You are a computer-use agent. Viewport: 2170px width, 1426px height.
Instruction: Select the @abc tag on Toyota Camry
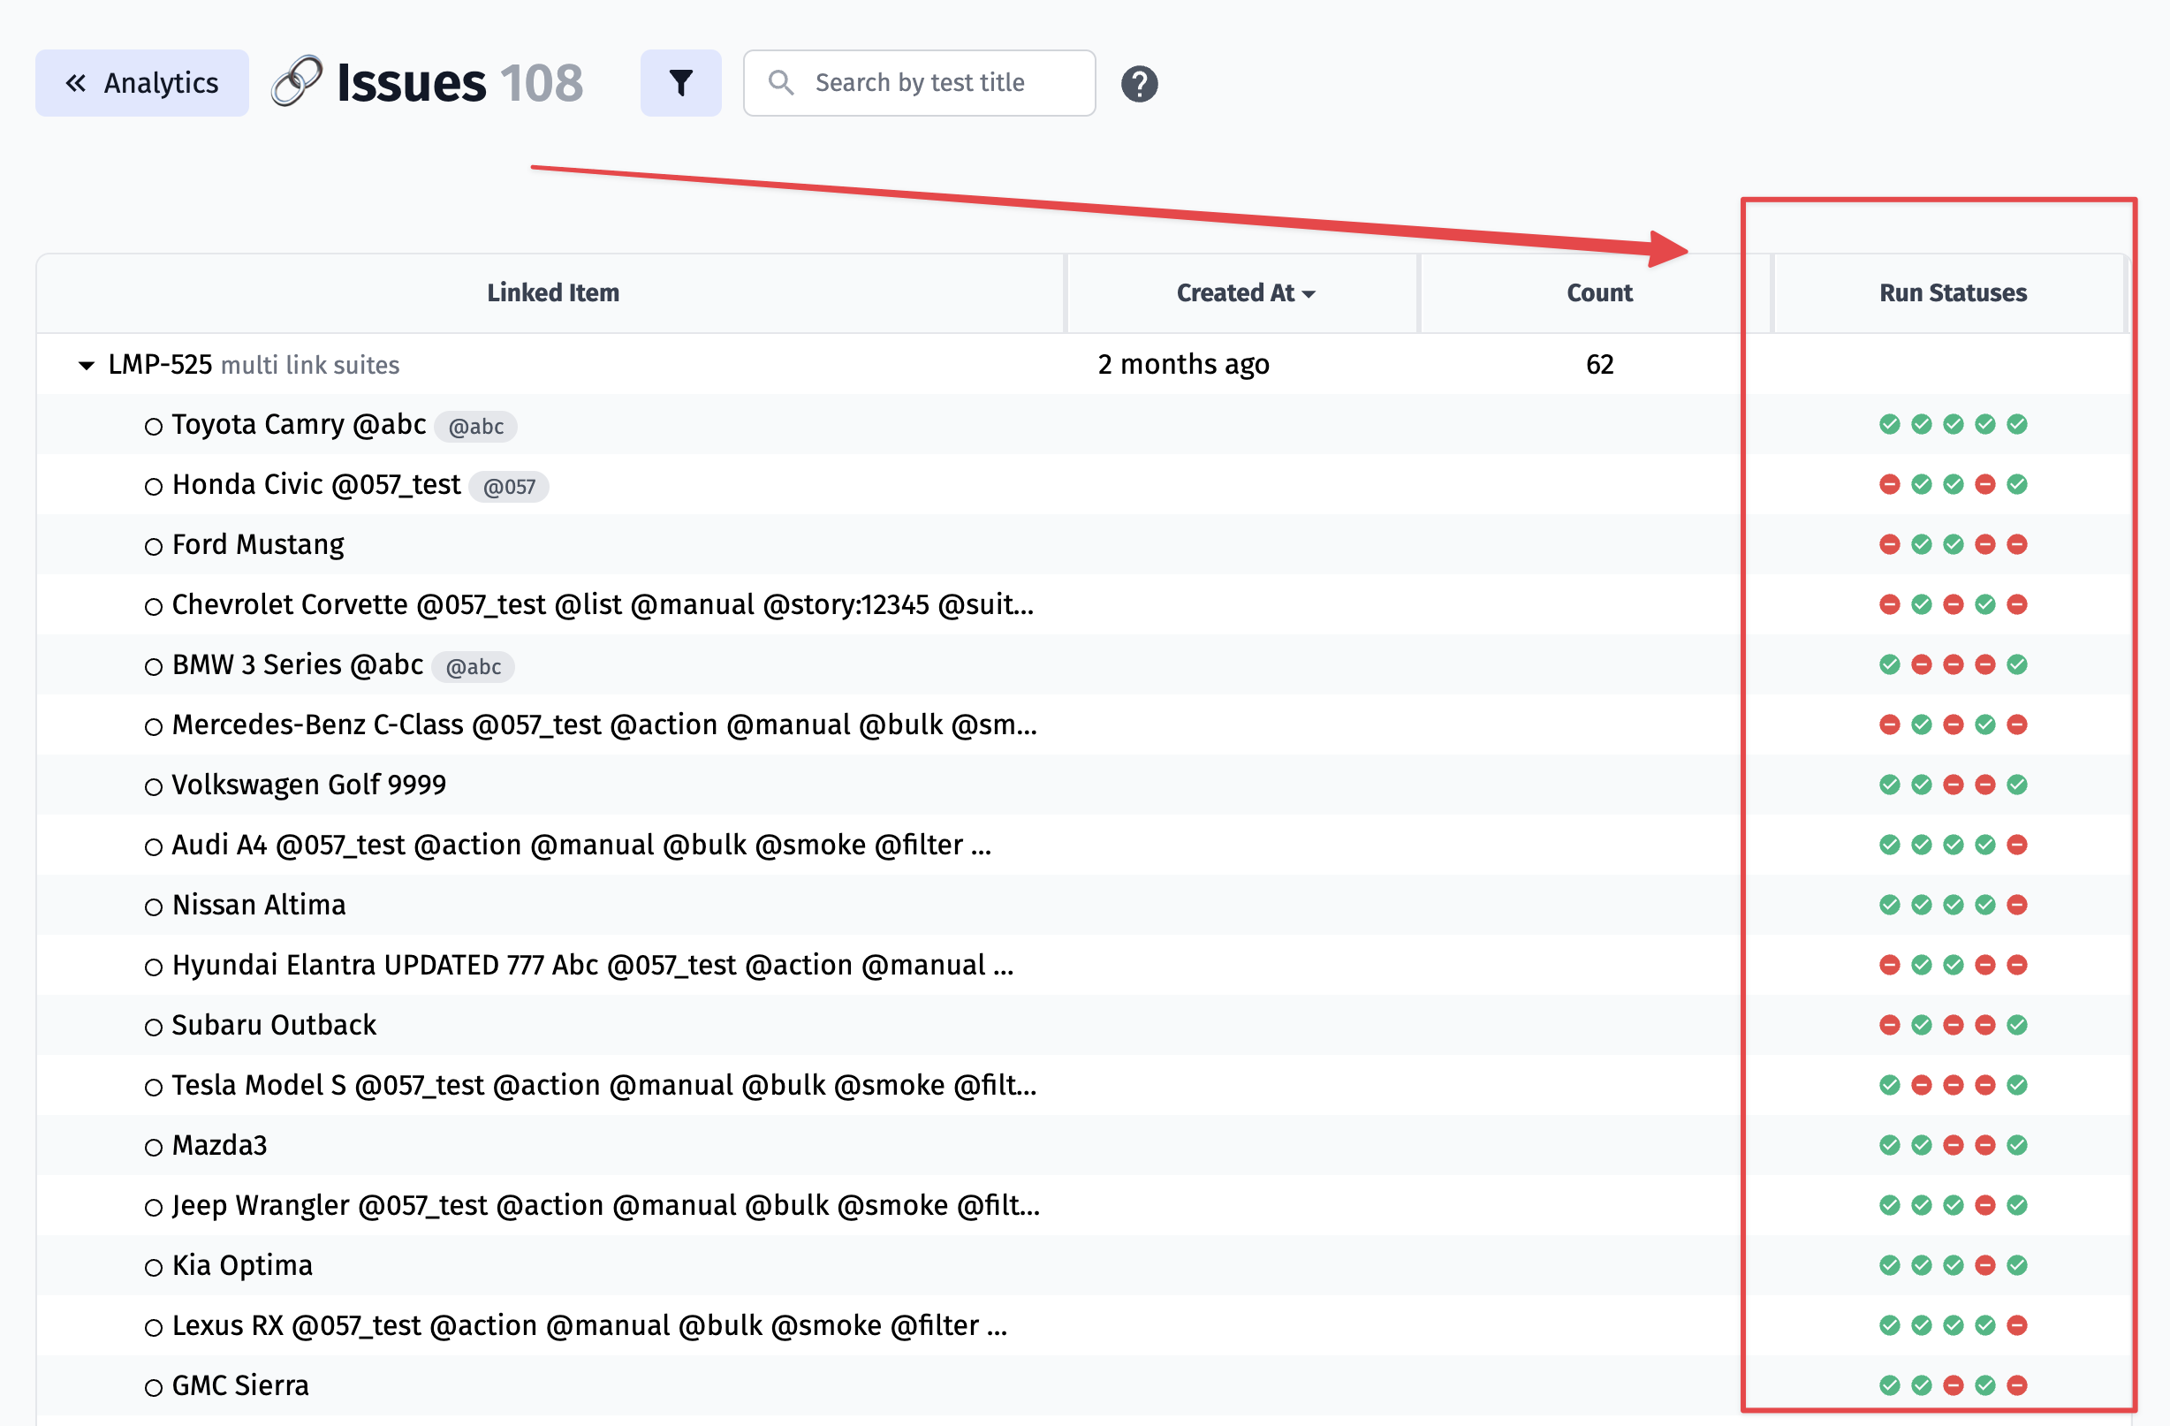(476, 427)
